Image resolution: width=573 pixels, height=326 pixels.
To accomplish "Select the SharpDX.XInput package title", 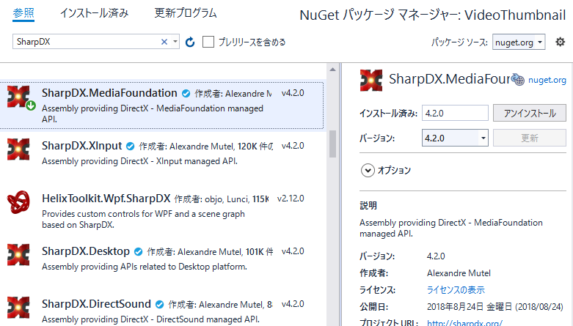I will point(81,146).
